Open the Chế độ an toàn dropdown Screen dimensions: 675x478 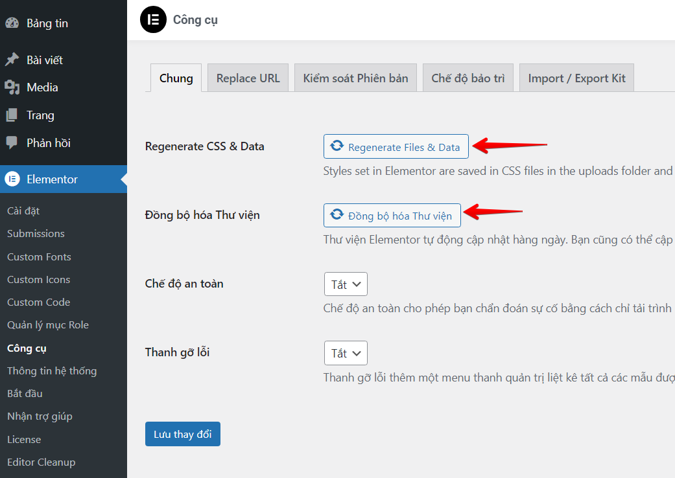(x=346, y=284)
